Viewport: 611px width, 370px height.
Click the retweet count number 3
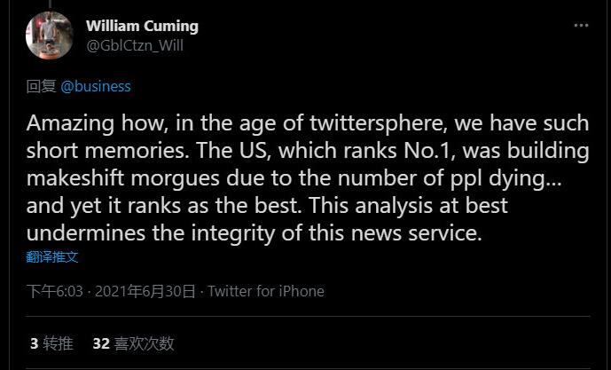pyautogui.click(x=34, y=343)
